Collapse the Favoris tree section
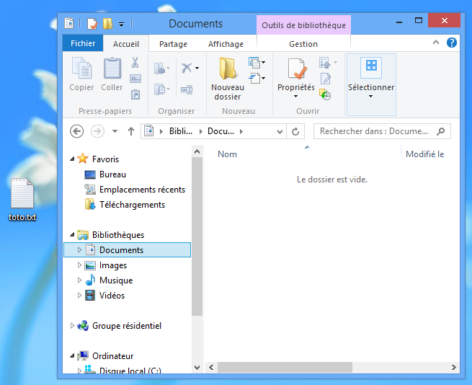This screenshot has height=385, width=472. (x=72, y=159)
